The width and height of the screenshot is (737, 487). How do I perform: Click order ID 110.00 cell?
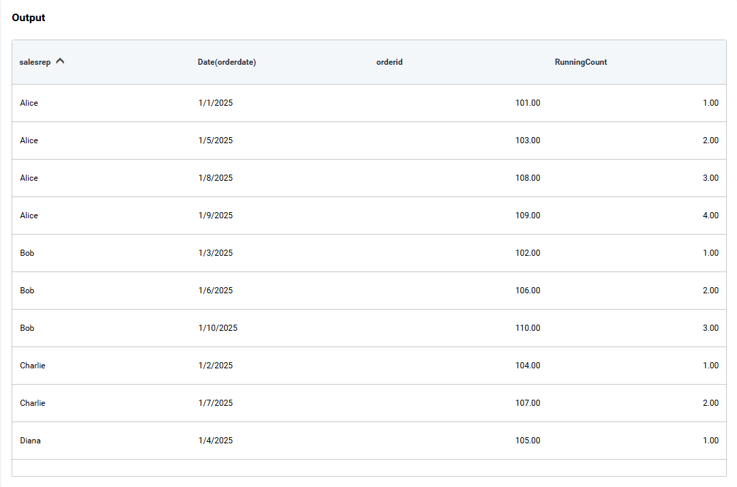pos(528,328)
